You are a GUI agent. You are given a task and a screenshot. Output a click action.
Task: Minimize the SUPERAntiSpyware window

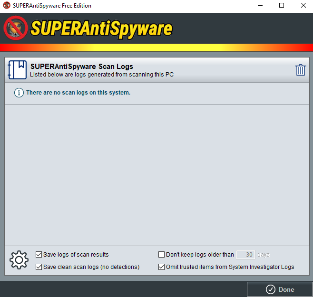(260, 5)
